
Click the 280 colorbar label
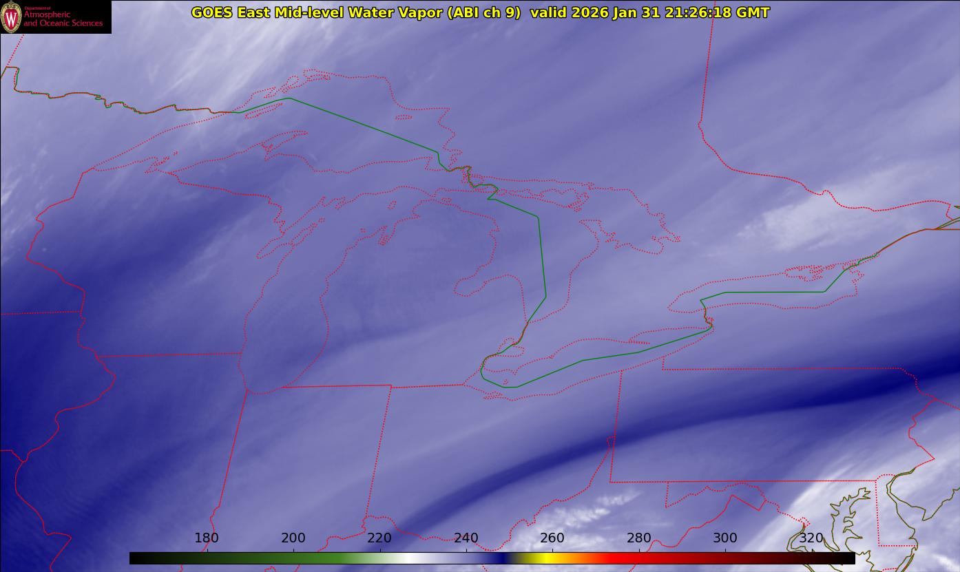point(639,538)
